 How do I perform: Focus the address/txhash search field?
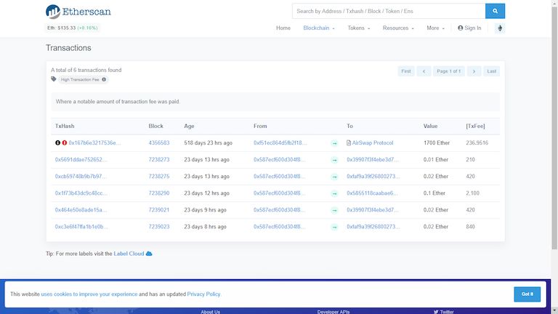click(x=389, y=11)
